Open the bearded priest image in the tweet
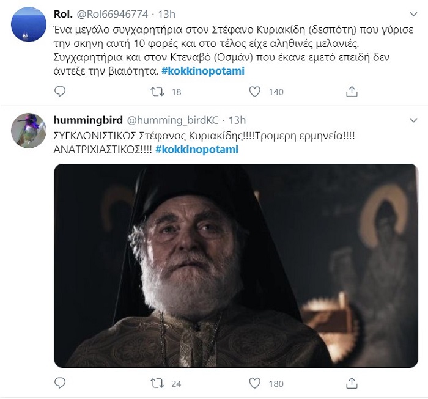Viewport: 428px width, 399px height. click(x=236, y=265)
